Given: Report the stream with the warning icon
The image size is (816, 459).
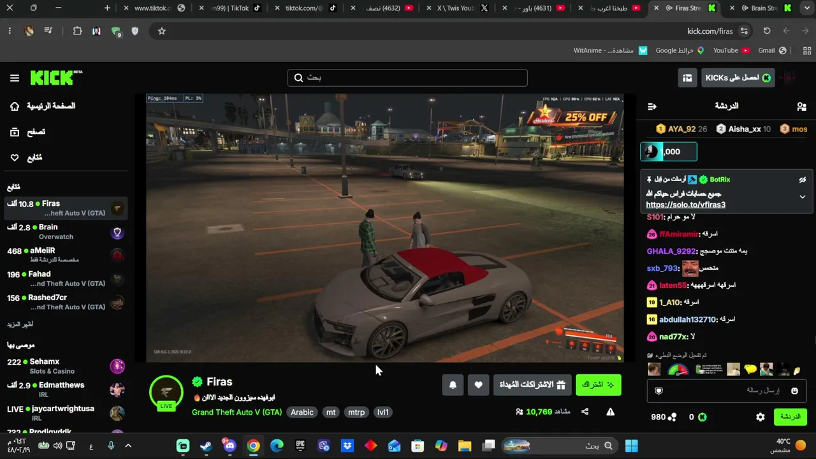Looking at the screenshot, I should coord(610,412).
